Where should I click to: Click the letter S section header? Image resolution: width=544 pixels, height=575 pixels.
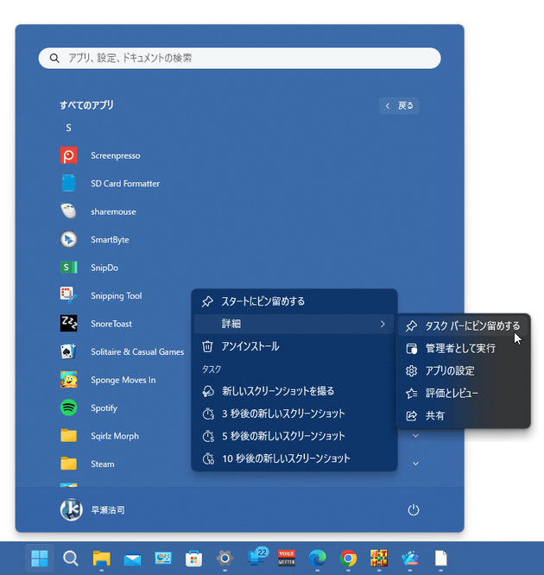[68, 128]
